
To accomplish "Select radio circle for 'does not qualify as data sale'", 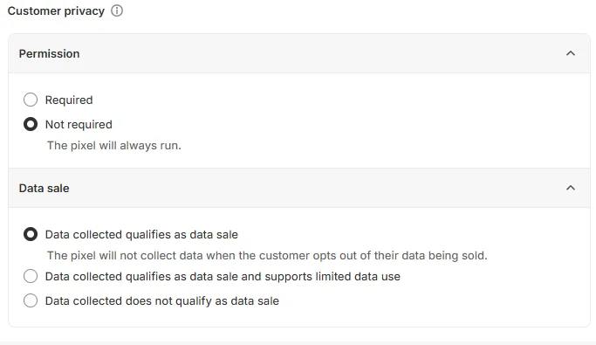I will [x=31, y=300].
